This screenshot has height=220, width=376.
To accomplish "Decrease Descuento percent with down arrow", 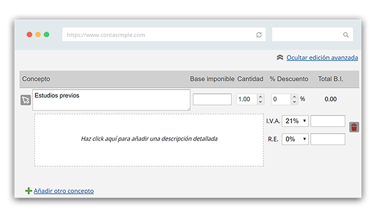I will [294, 102].
